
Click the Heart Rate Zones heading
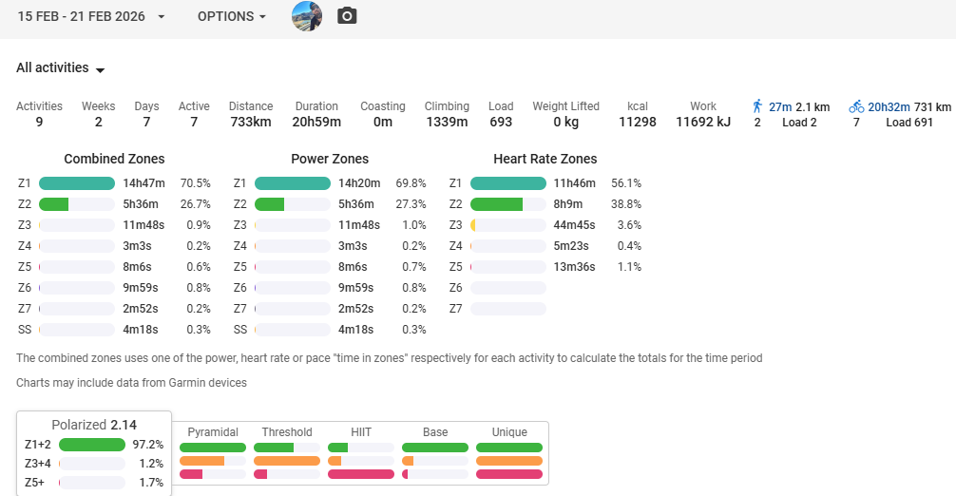[x=545, y=159]
